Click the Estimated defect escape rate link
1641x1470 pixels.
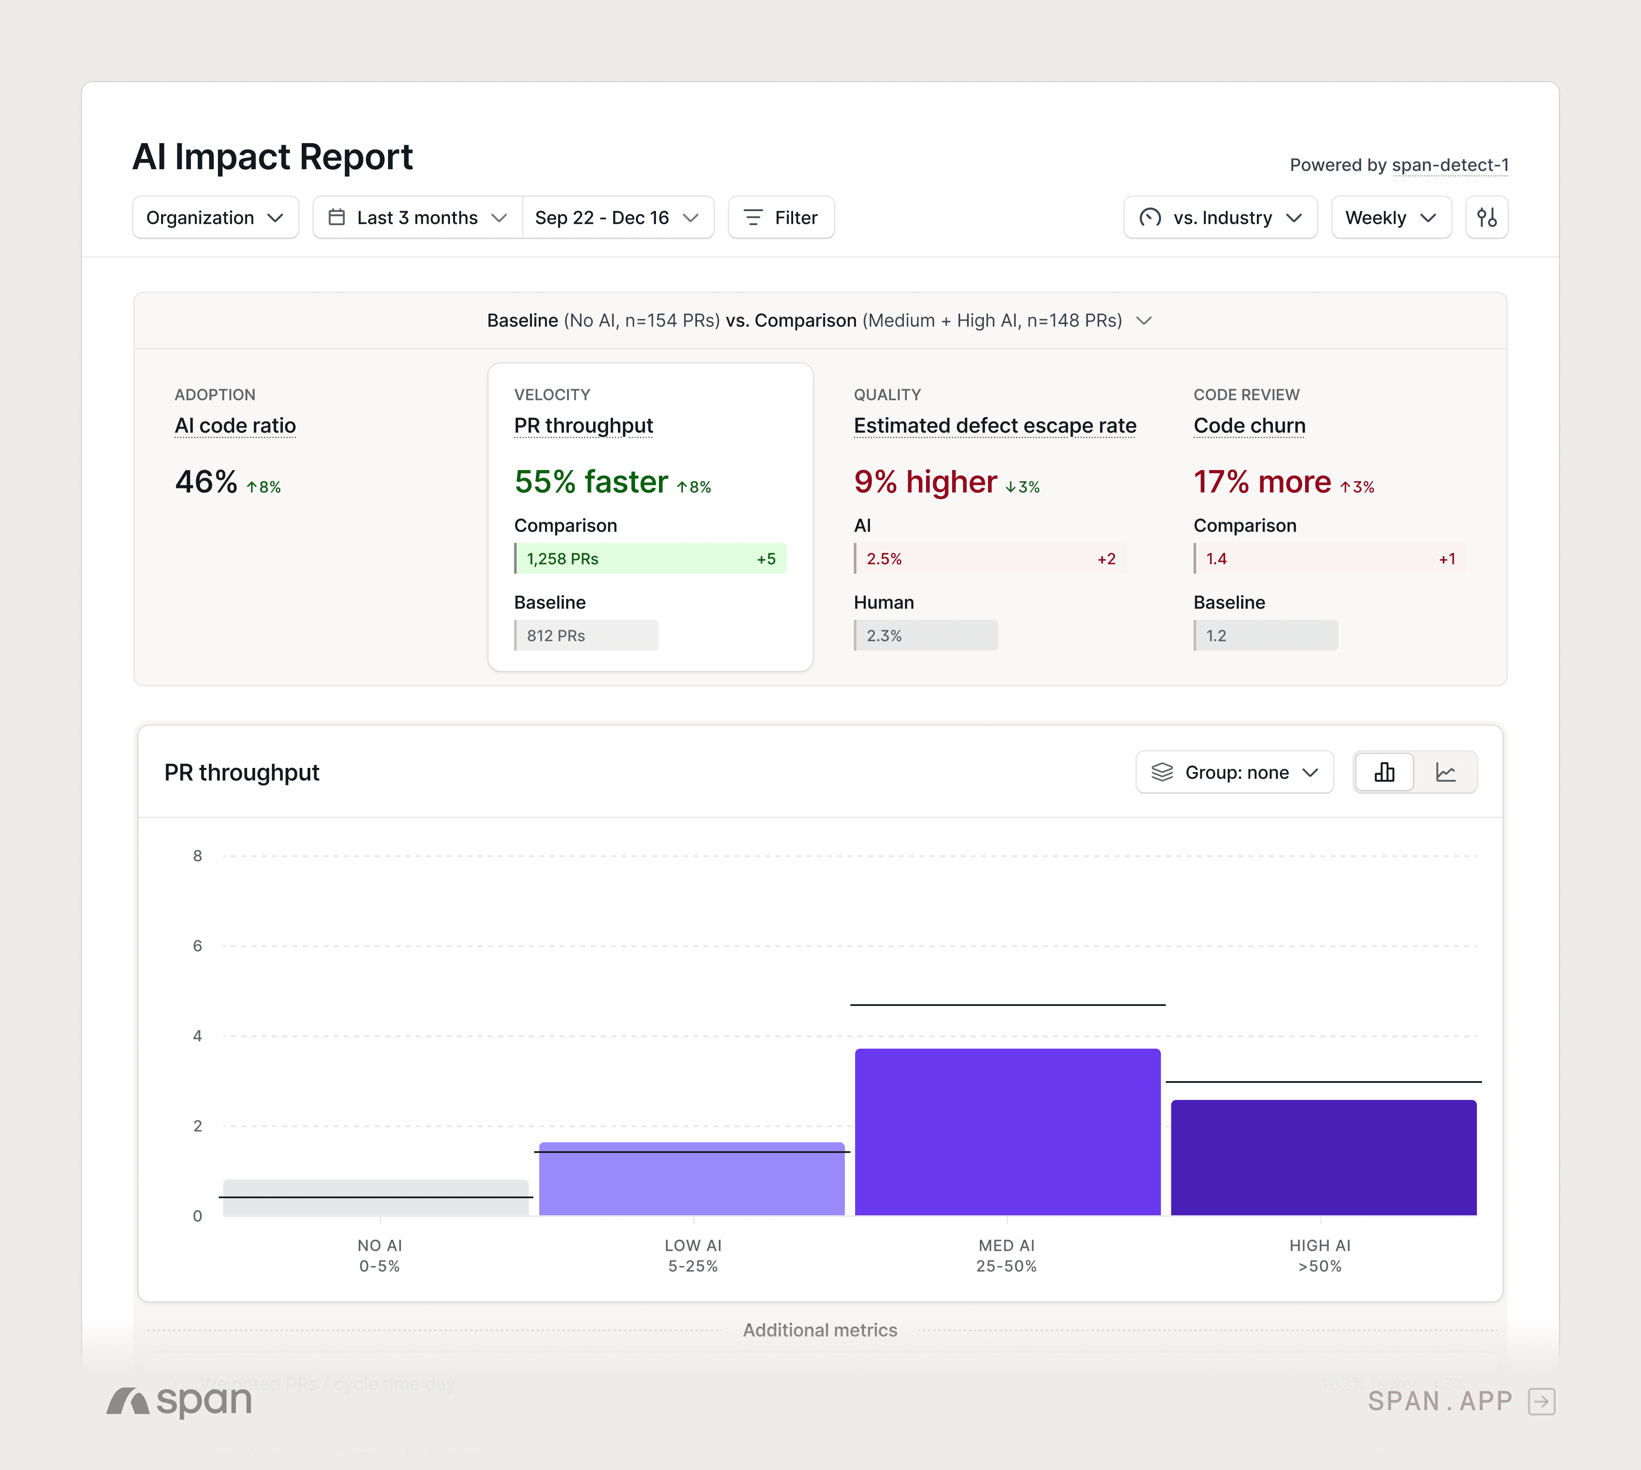pyautogui.click(x=994, y=426)
